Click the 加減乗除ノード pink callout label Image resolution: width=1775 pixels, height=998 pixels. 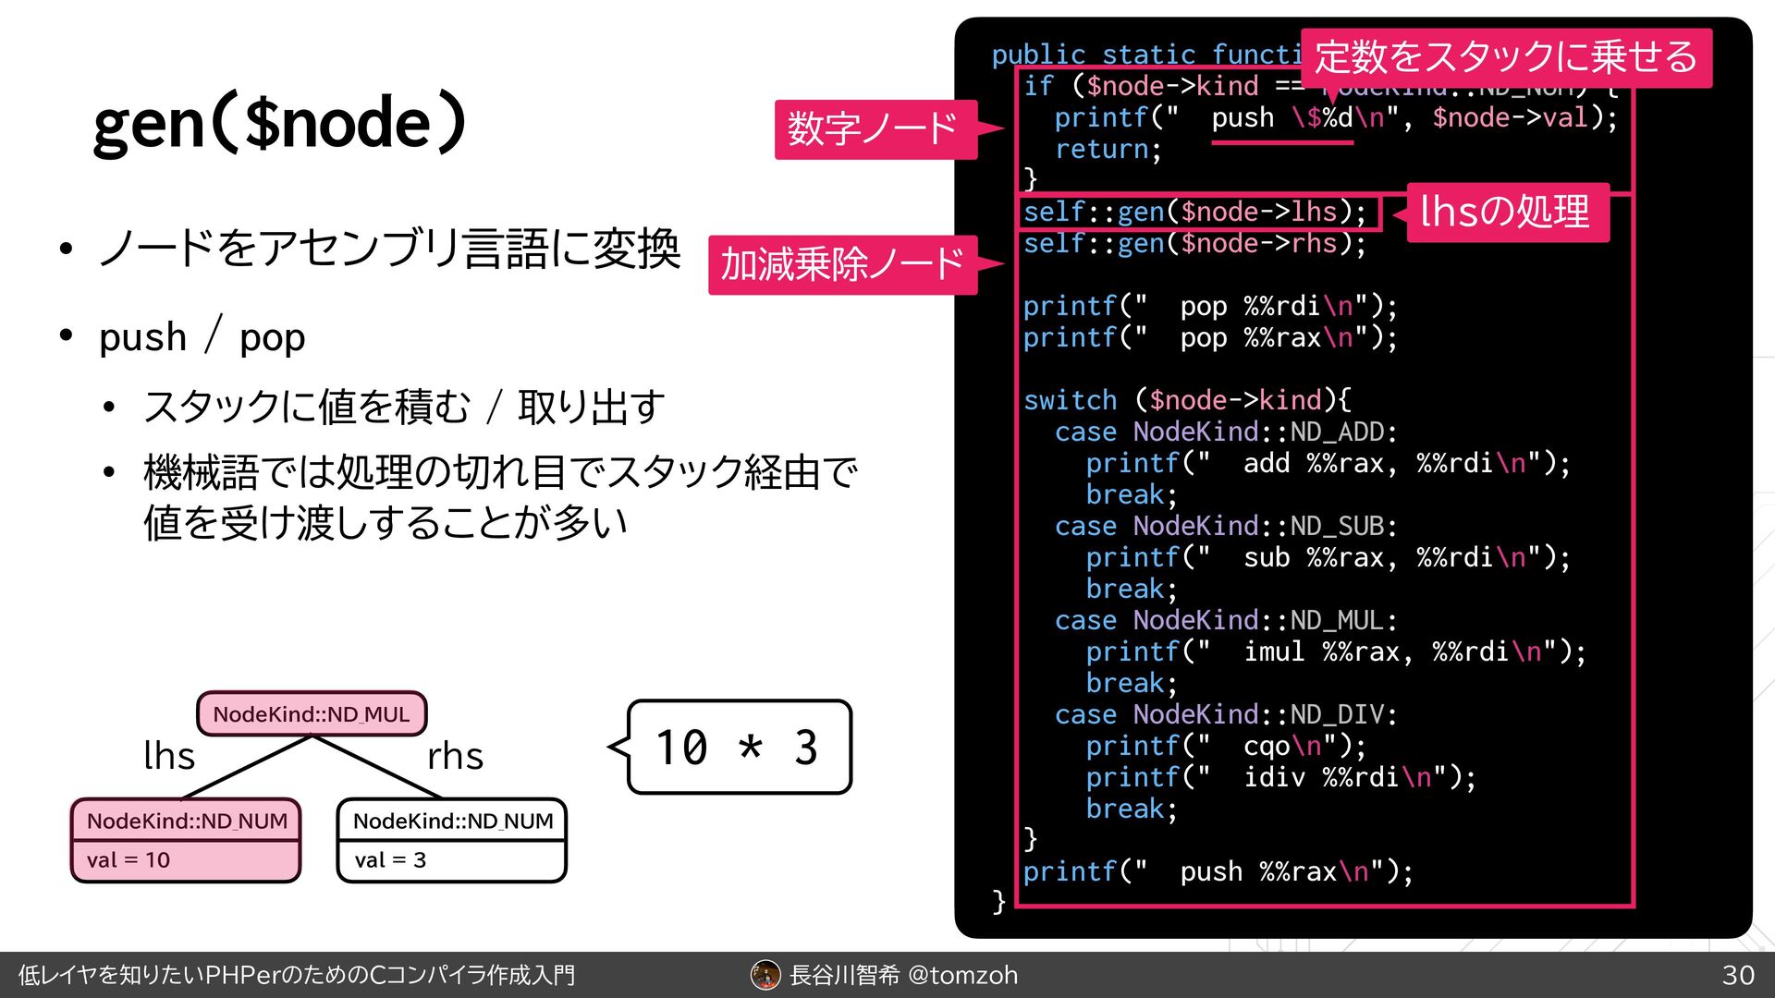coord(841,265)
